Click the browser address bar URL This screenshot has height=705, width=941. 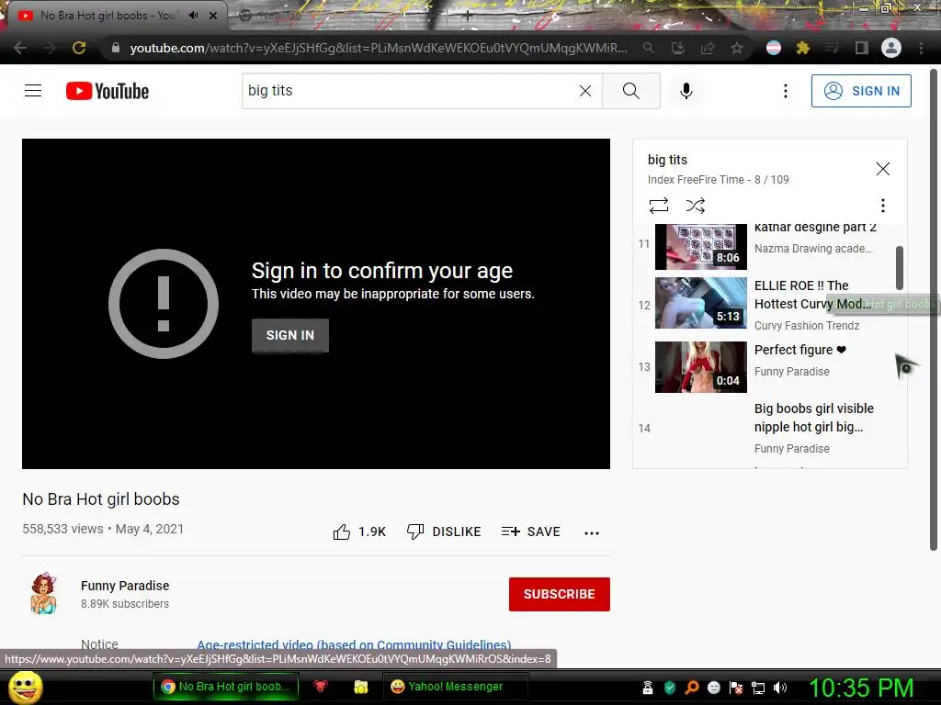[378, 48]
